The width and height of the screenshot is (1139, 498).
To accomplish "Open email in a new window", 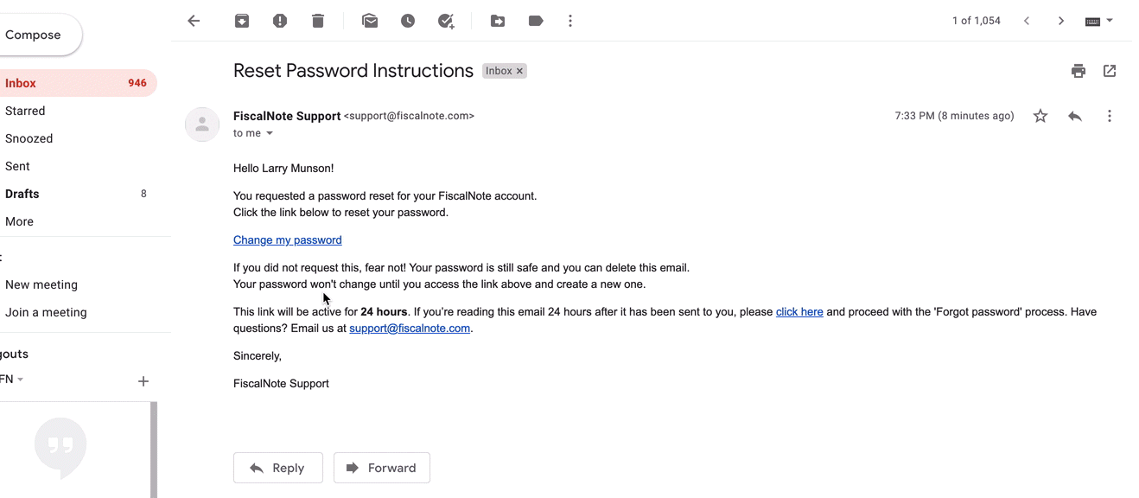I will click(x=1110, y=71).
